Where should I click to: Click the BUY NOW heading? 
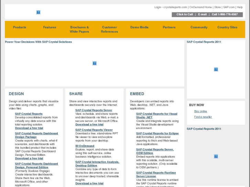pos(197,105)
